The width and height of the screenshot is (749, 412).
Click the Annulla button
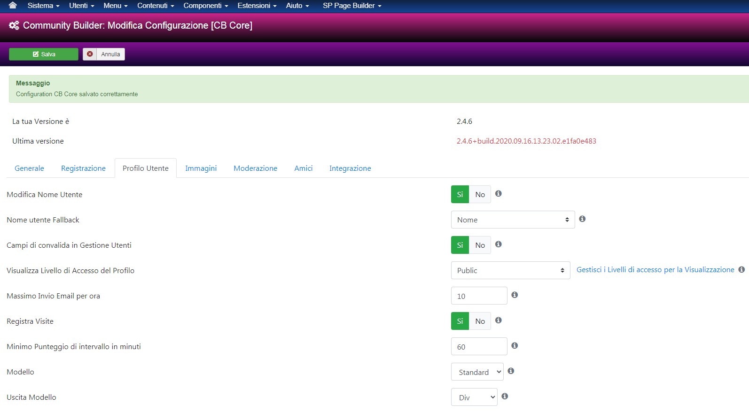104,54
